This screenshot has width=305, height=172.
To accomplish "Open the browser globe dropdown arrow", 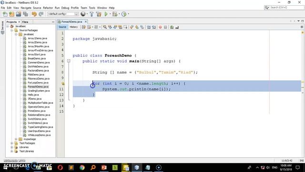I will (x=87, y=14).
